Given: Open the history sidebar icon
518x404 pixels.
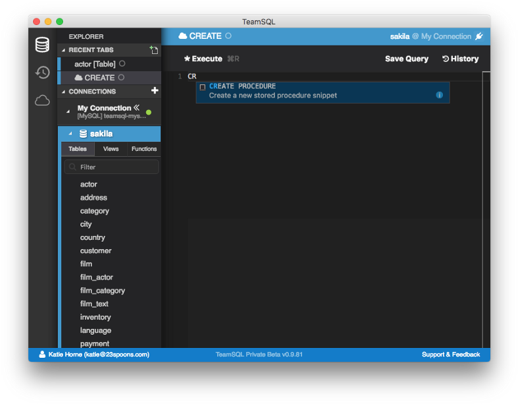Looking at the screenshot, I should click(x=42, y=72).
